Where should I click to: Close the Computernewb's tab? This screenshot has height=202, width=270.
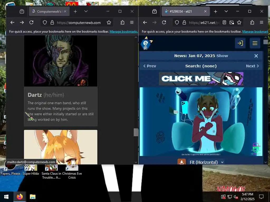click(x=65, y=12)
